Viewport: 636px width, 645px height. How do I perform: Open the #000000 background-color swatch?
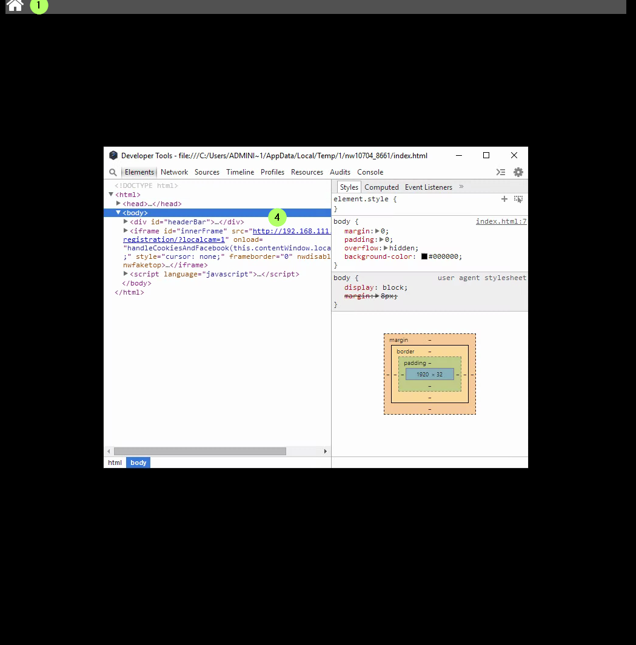[x=424, y=256]
